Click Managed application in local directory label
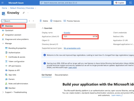 coord(123,44)
